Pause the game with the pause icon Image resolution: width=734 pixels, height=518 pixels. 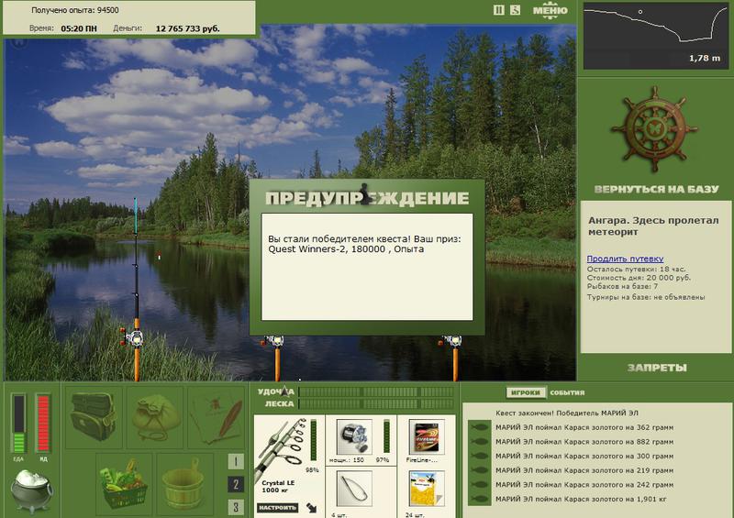click(499, 10)
